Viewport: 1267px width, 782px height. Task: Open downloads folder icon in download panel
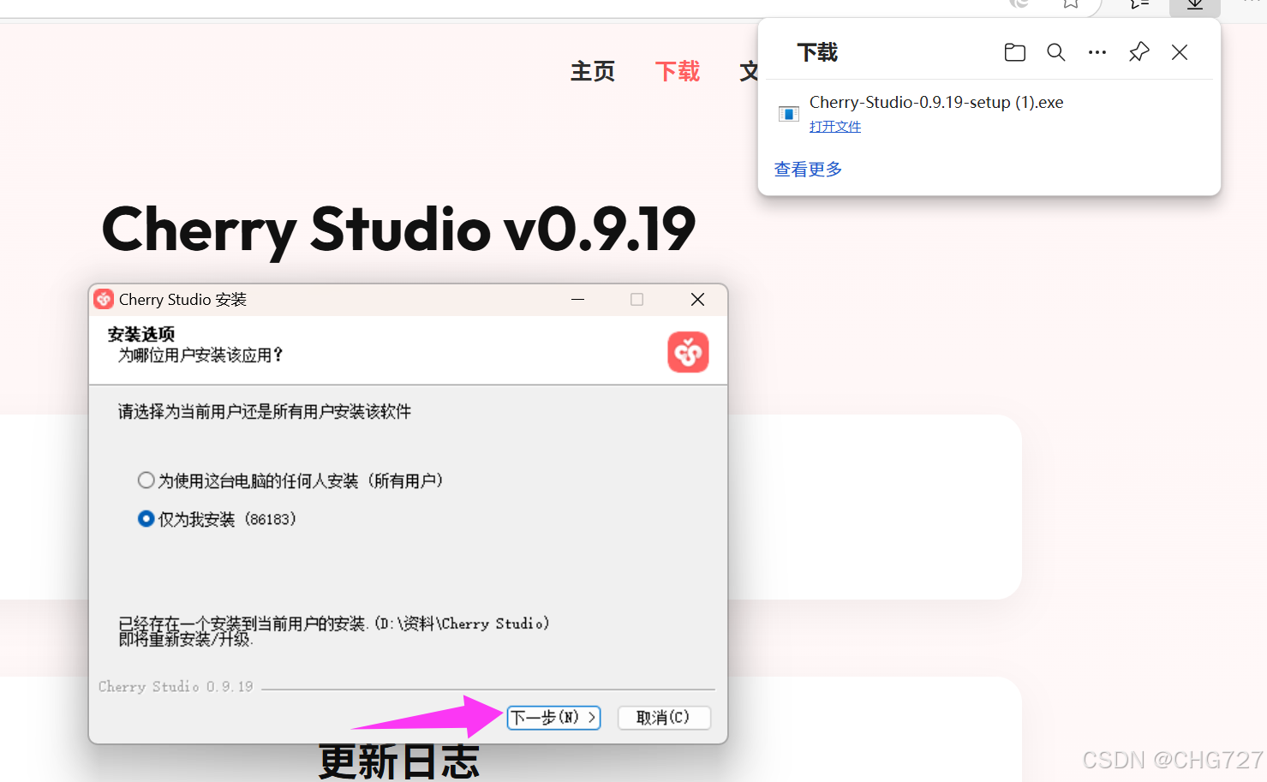1014,52
